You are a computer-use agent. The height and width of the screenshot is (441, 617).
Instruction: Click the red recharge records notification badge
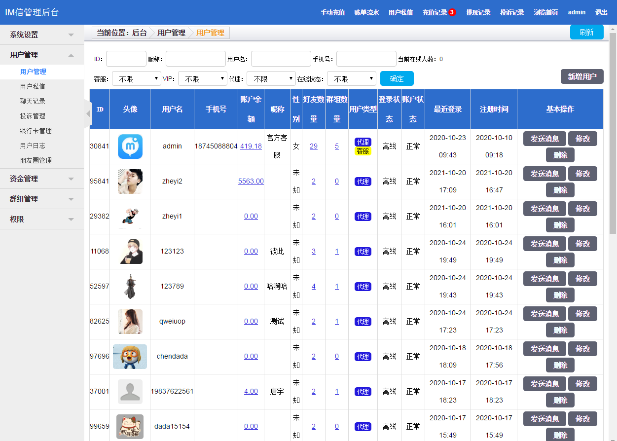click(x=452, y=12)
